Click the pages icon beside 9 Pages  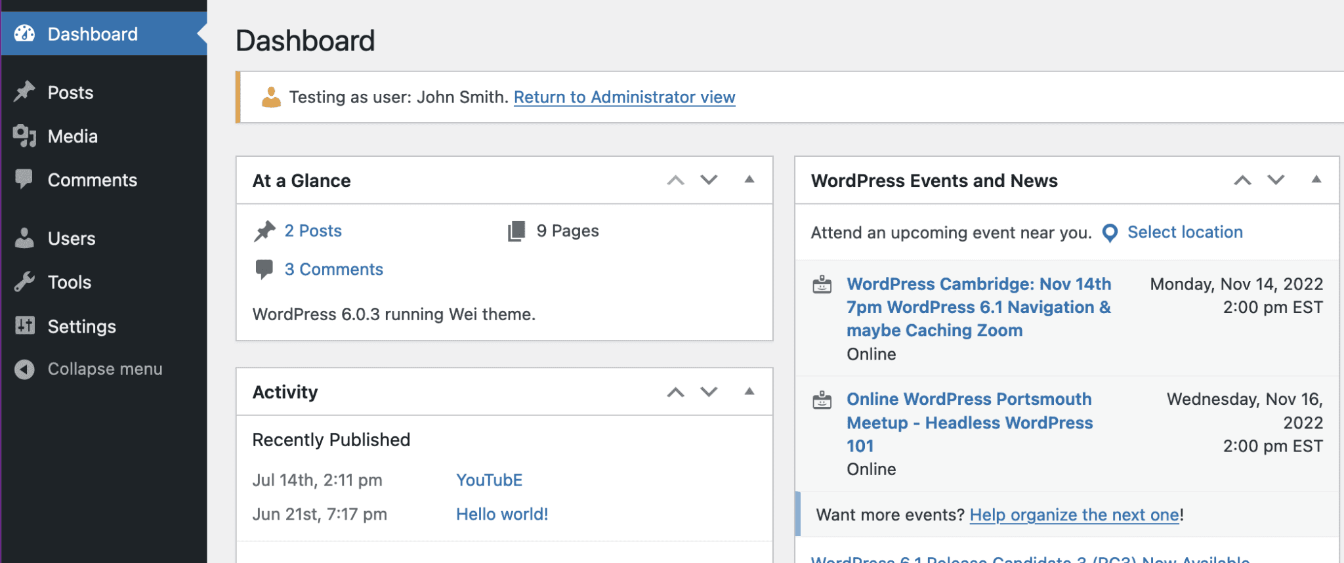516,231
